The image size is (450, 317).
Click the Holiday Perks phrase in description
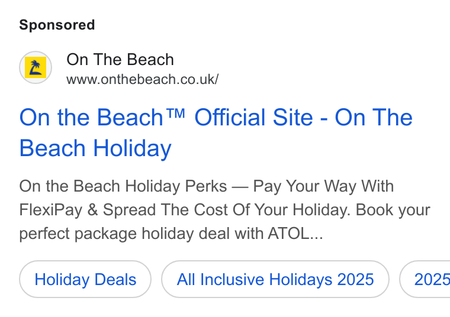coord(176,186)
